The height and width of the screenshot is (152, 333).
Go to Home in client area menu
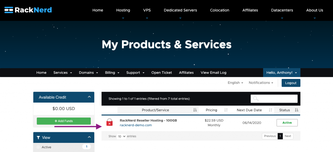pyautogui.click(x=41, y=72)
